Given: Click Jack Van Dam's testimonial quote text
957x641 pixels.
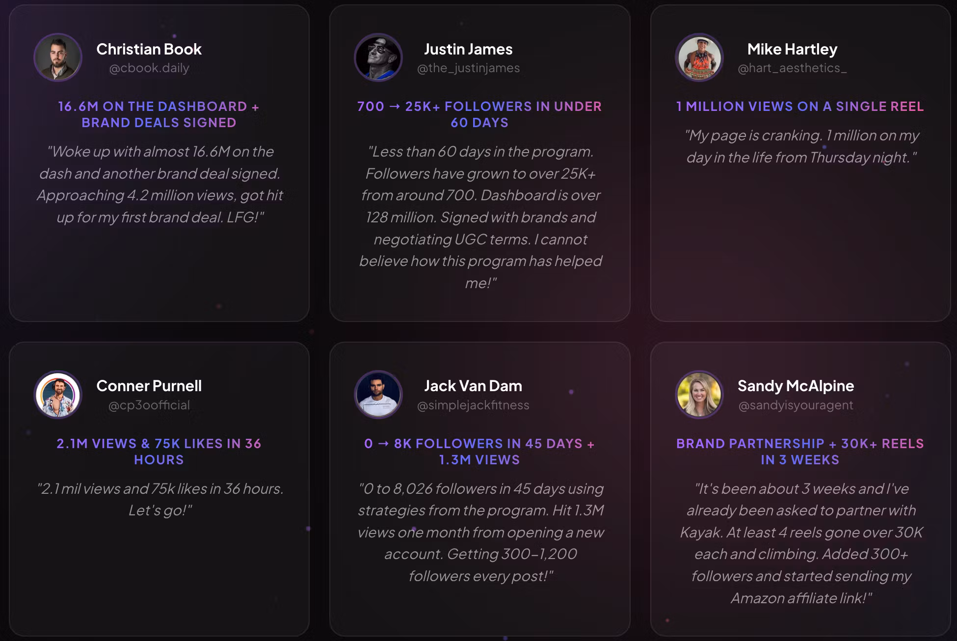Looking at the screenshot, I should (480, 533).
